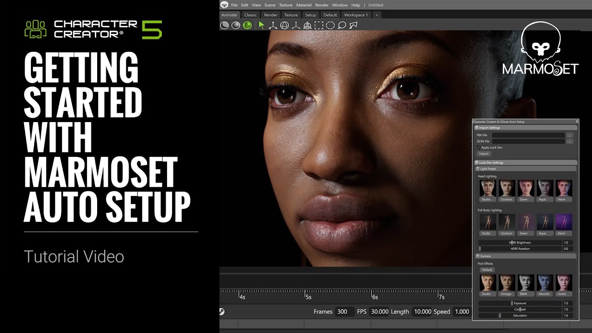The width and height of the screenshot is (592, 333).
Task: Click the Frames value field showing 300
Action: (345, 312)
